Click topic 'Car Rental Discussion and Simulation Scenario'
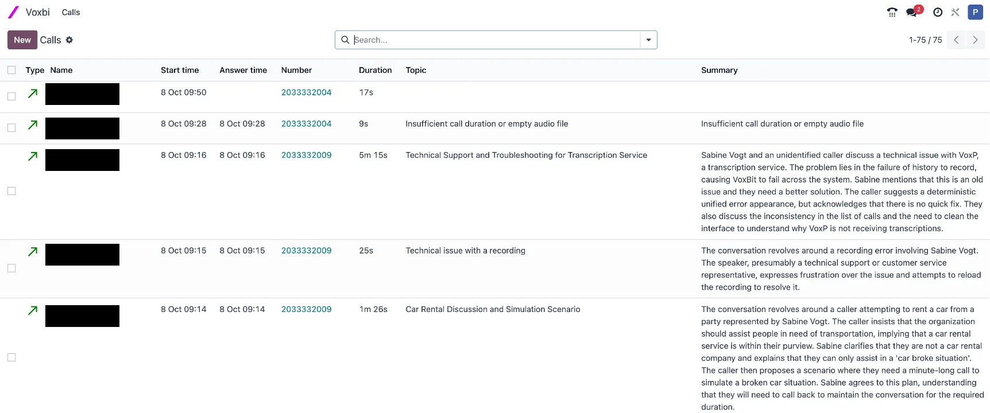The height and width of the screenshot is (413, 990). click(x=493, y=309)
